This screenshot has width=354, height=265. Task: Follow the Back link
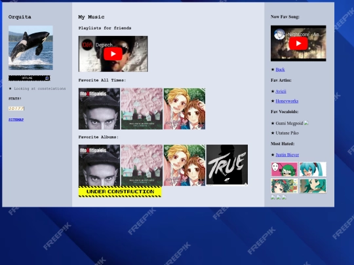coord(280,69)
